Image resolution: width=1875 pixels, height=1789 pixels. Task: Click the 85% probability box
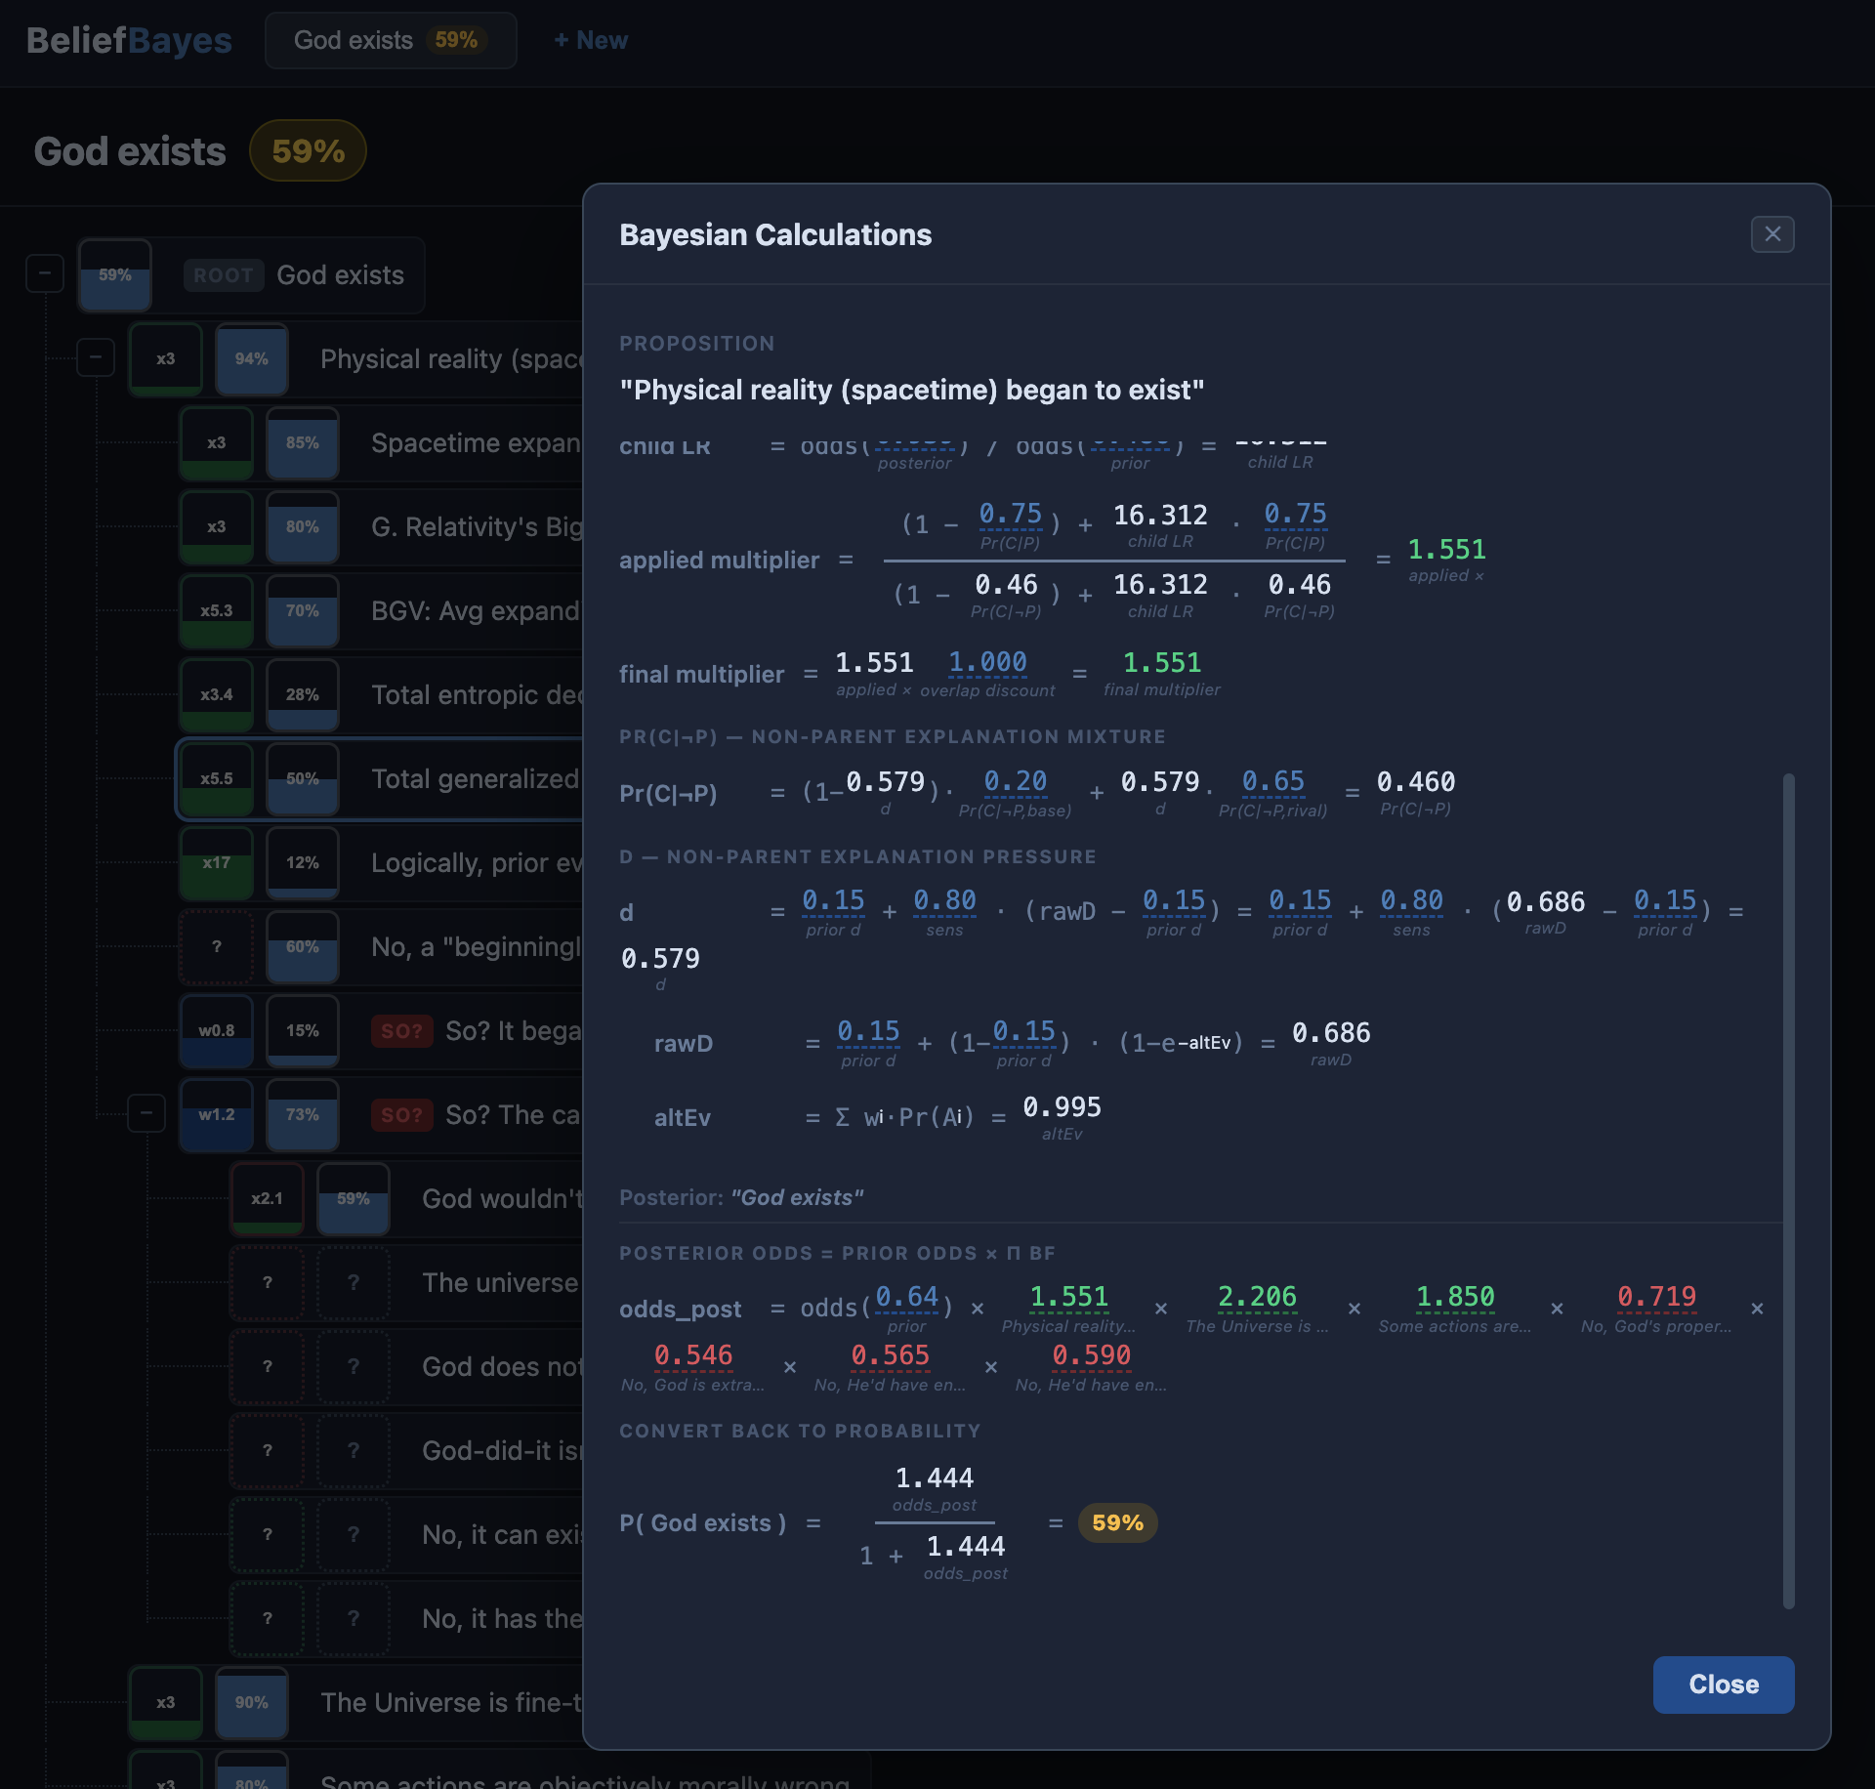(x=303, y=443)
